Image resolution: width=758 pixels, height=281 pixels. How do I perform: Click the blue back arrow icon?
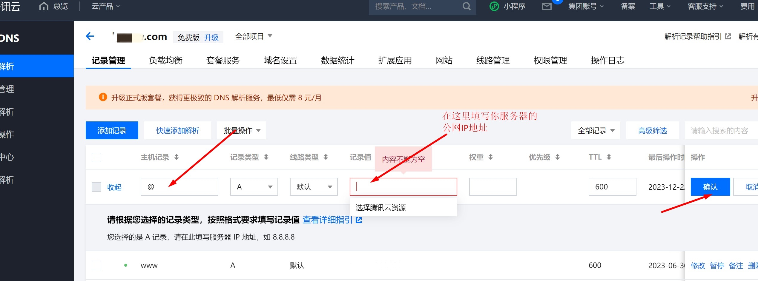pos(90,36)
